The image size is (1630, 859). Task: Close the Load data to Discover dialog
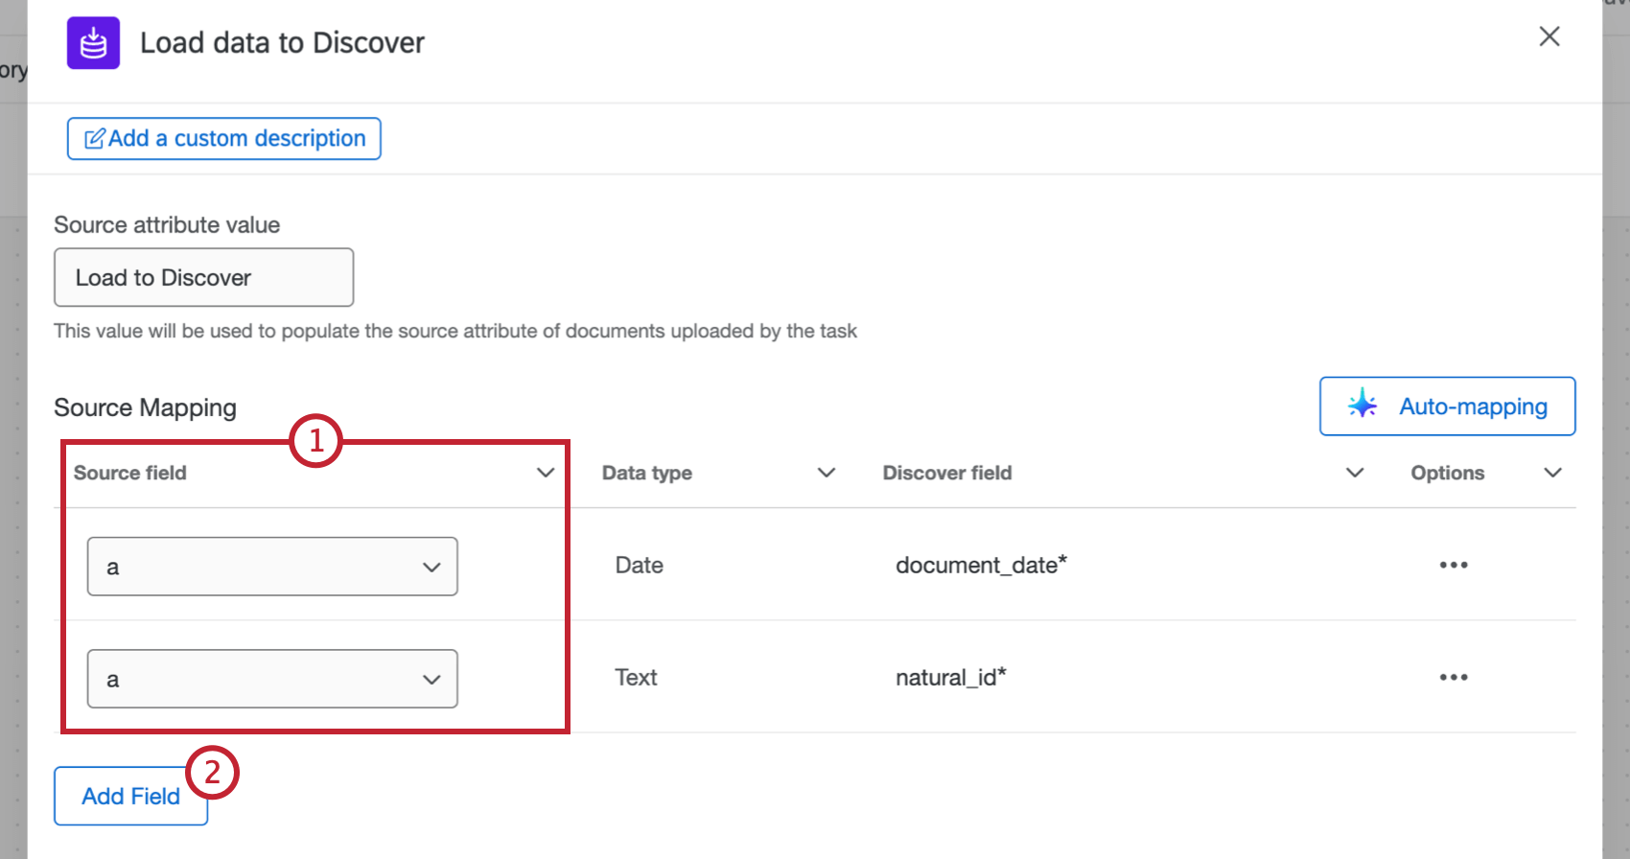(1548, 36)
